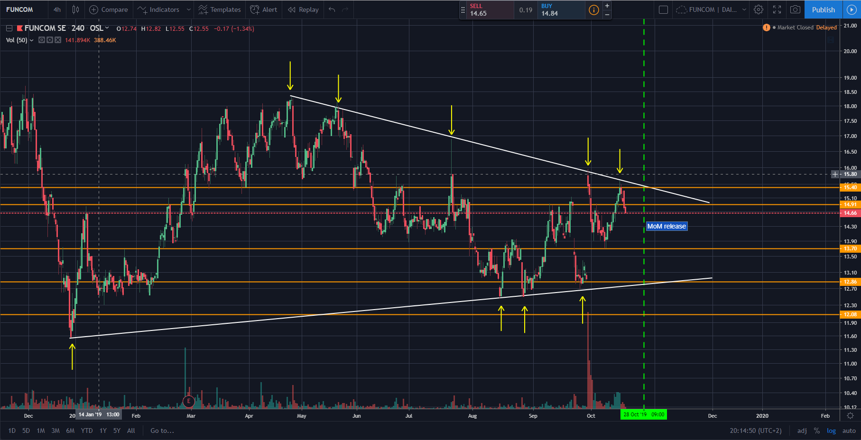Select the MoM release text label
Image resolution: width=861 pixels, height=440 pixels.
[667, 226]
